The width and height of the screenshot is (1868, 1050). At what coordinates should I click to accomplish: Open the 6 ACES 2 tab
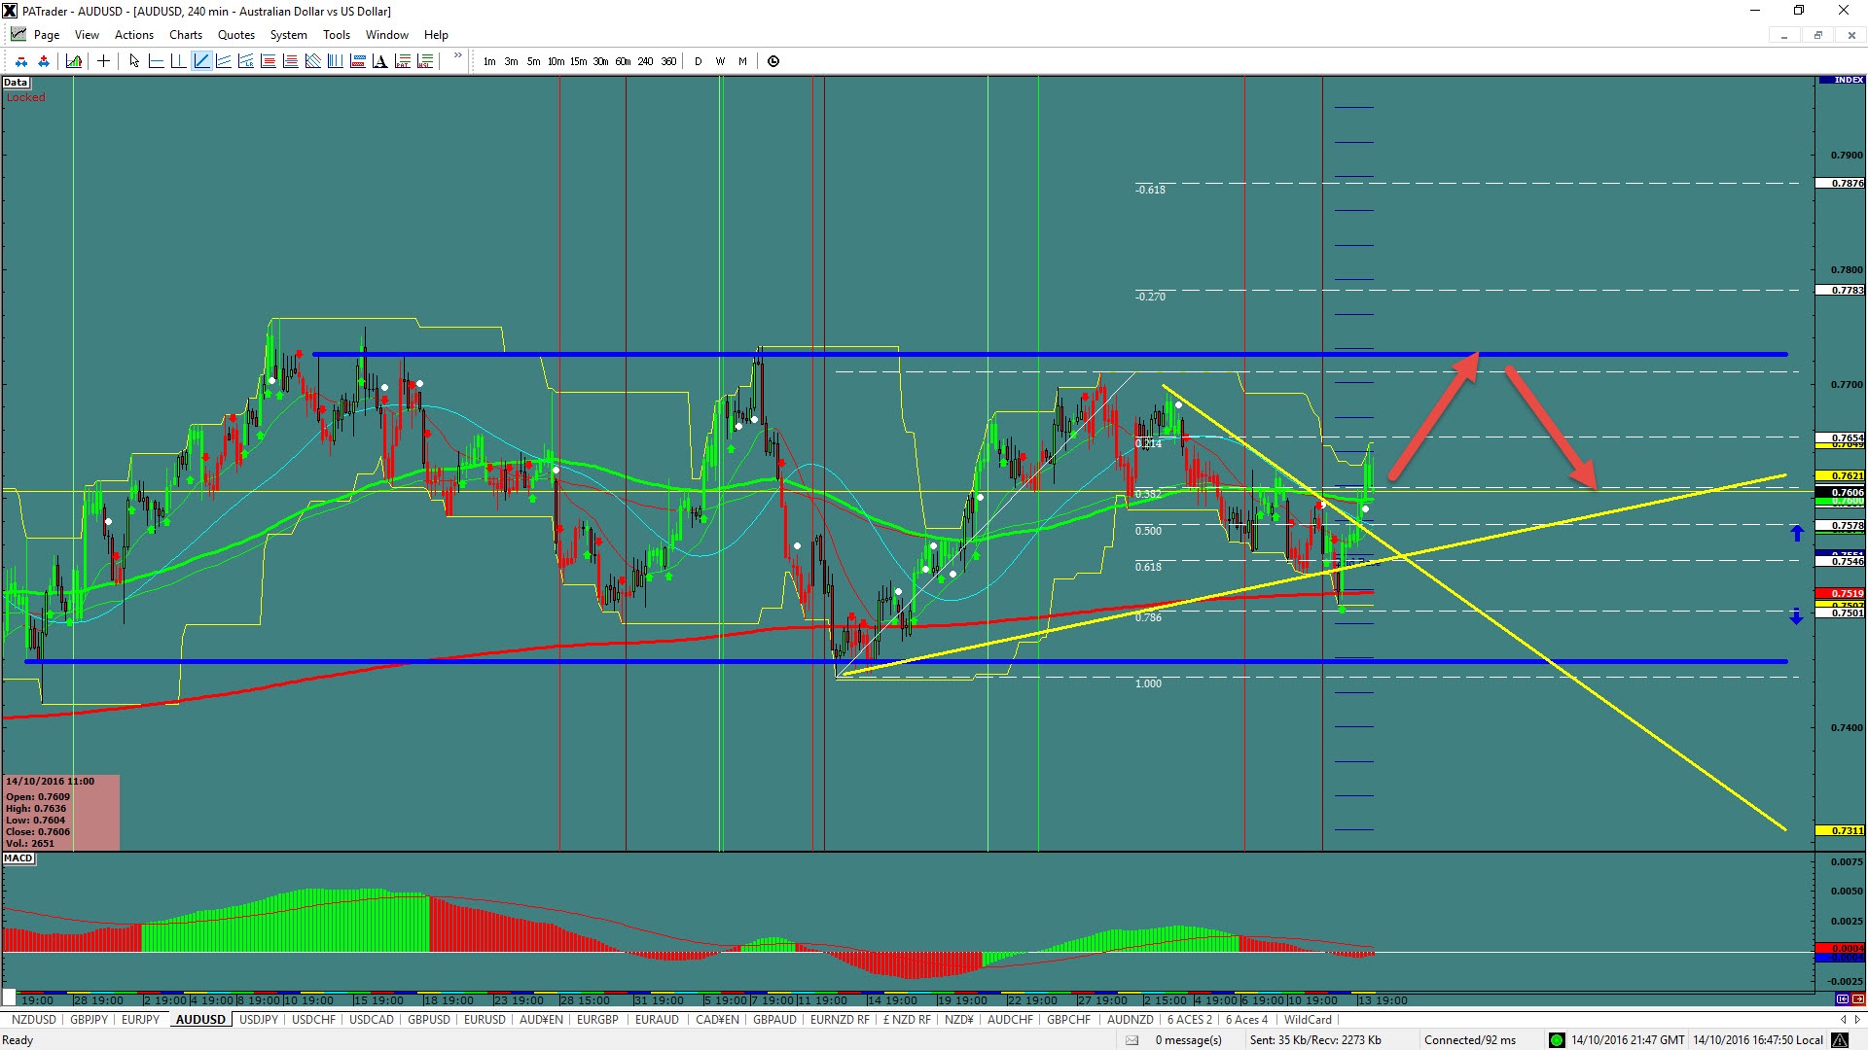(x=1190, y=1020)
